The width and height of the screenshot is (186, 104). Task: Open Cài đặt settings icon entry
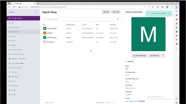(x=10, y=94)
